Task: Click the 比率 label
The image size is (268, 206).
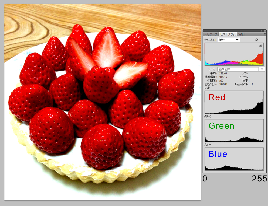Action: (246, 81)
